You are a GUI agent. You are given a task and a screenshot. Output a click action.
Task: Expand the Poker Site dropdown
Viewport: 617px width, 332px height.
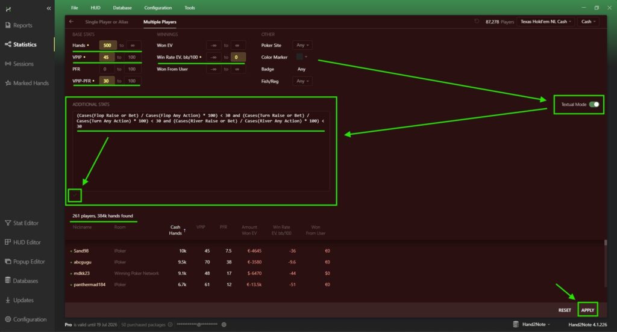pyautogui.click(x=302, y=45)
